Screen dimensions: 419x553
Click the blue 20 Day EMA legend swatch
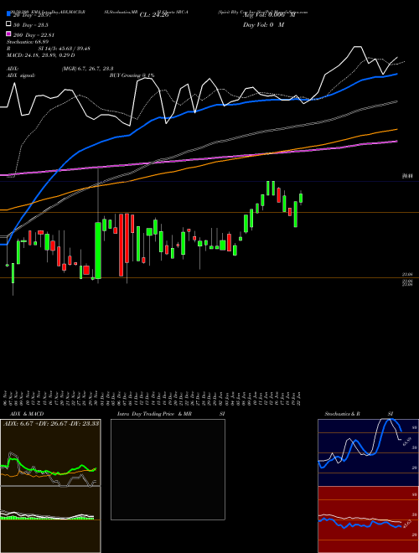point(8,14)
